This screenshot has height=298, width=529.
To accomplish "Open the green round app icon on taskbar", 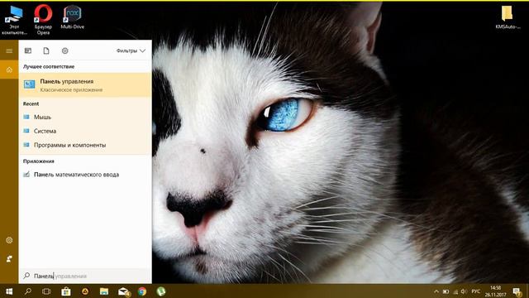I will pyautogui.click(x=161, y=291).
